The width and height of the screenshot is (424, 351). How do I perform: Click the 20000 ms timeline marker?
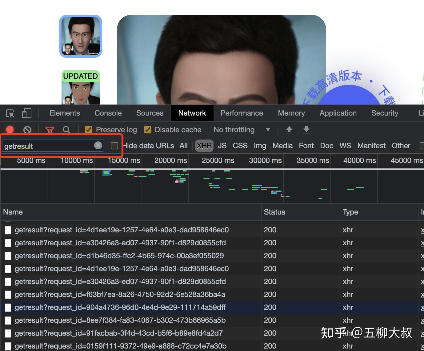point(170,160)
